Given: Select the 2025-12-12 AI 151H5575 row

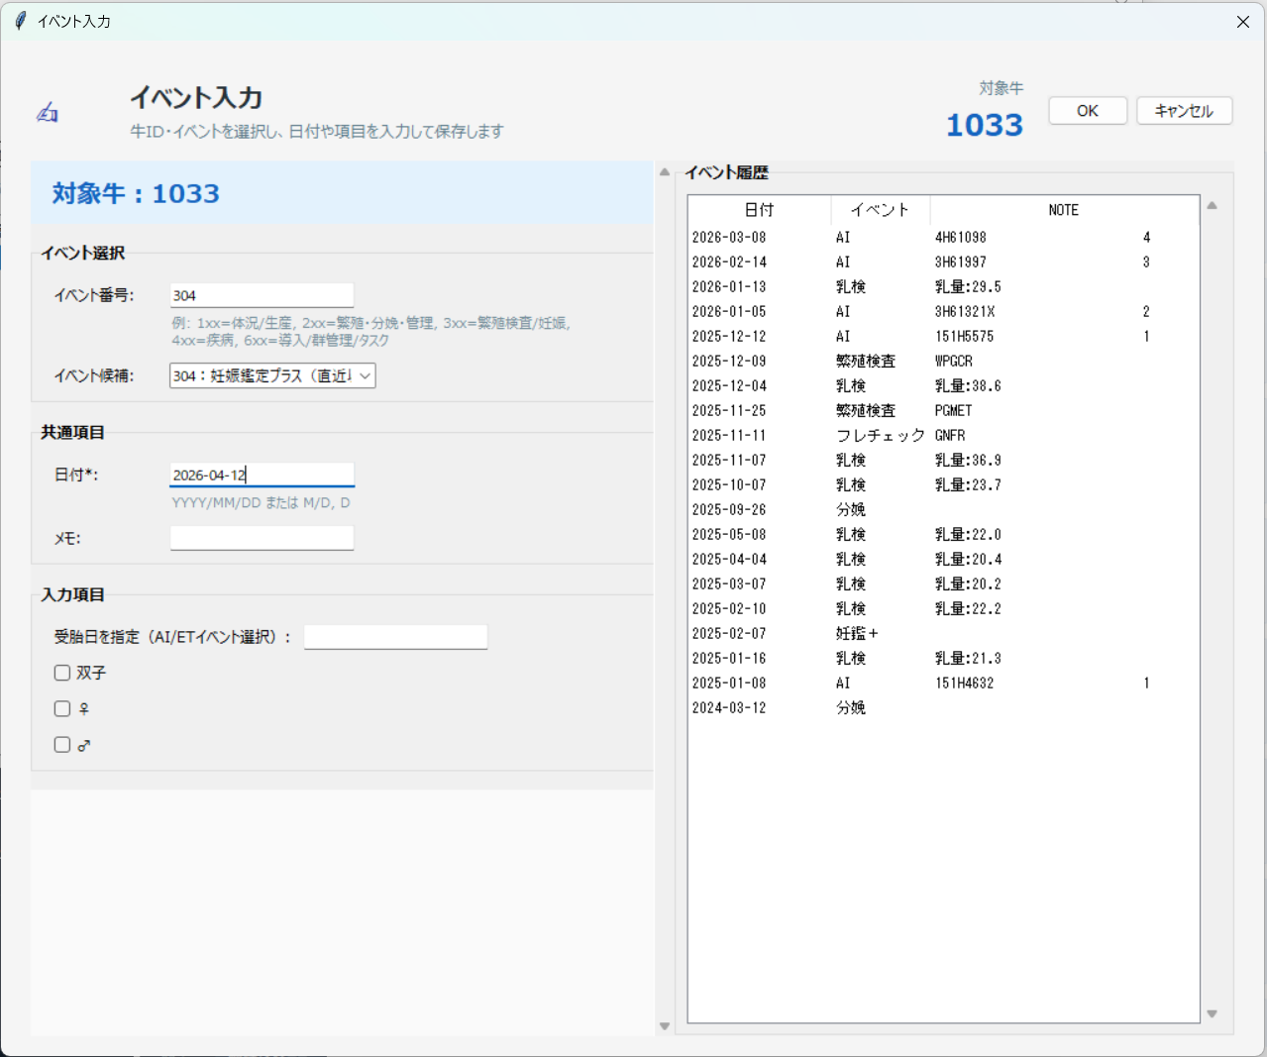Looking at the screenshot, I should coord(943,337).
